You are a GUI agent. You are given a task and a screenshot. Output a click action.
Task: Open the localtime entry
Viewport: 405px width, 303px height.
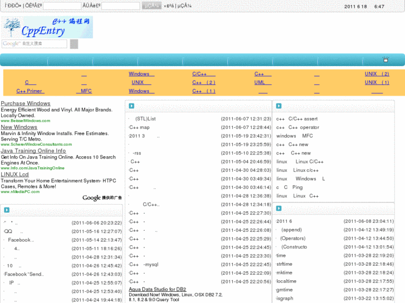(x=286, y=281)
